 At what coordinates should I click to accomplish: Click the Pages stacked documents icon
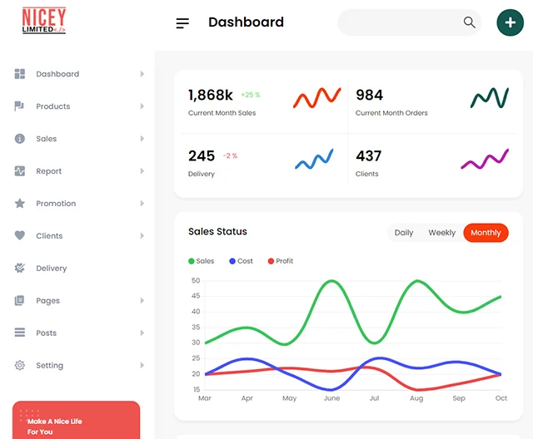point(19,300)
